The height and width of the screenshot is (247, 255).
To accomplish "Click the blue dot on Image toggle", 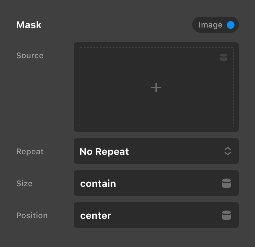I will [x=231, y=25].
